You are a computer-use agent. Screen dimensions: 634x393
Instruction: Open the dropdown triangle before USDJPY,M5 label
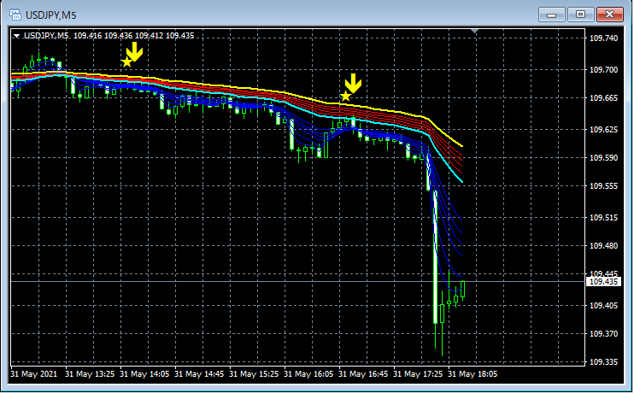(16, 36)
